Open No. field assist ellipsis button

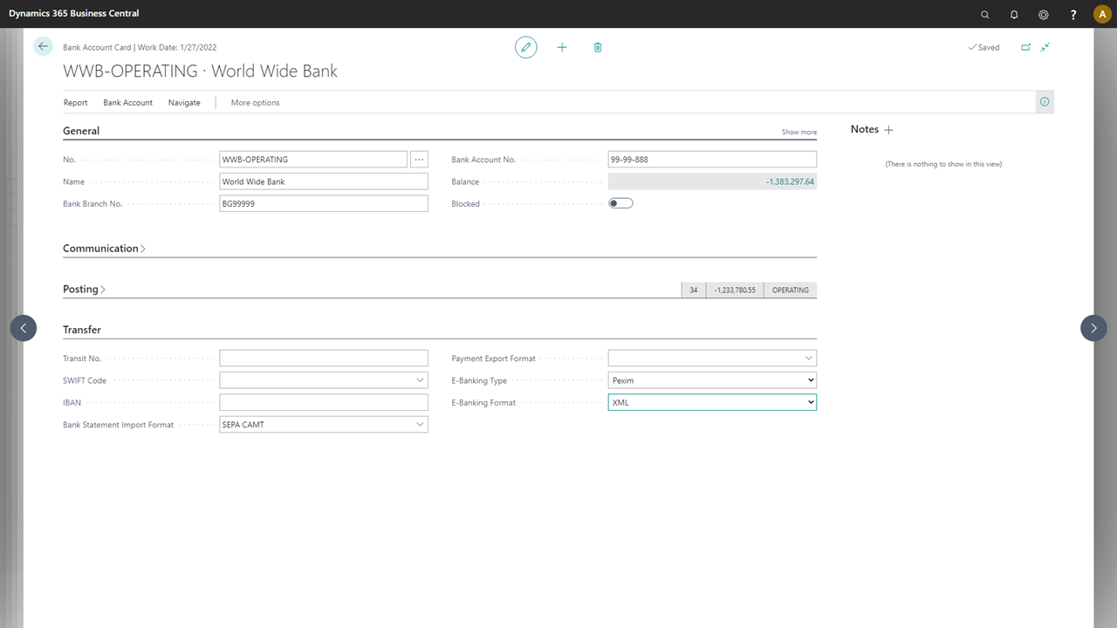pos(420,160)
